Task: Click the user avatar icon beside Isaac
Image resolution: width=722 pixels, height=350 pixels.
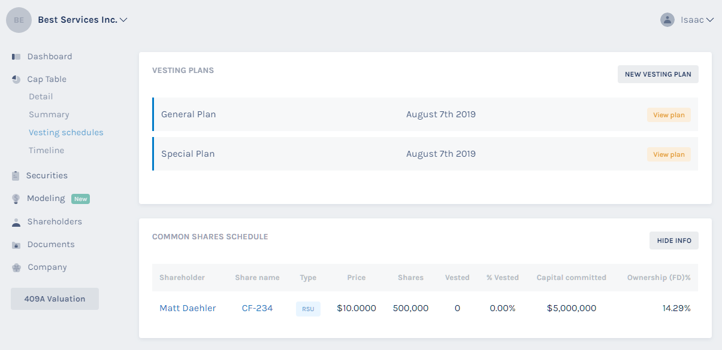Action: click(x=667, y=20)
